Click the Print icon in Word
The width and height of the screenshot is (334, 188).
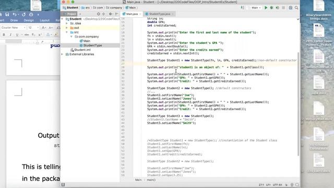coord(31,15)
